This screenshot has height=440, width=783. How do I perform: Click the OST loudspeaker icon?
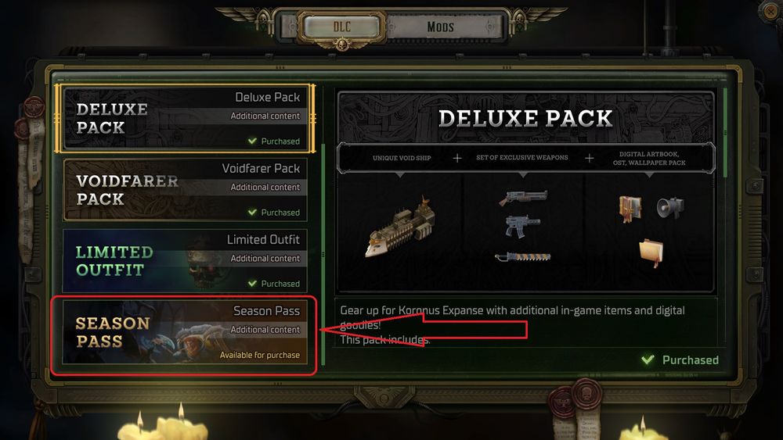click(x=669, y=208)
